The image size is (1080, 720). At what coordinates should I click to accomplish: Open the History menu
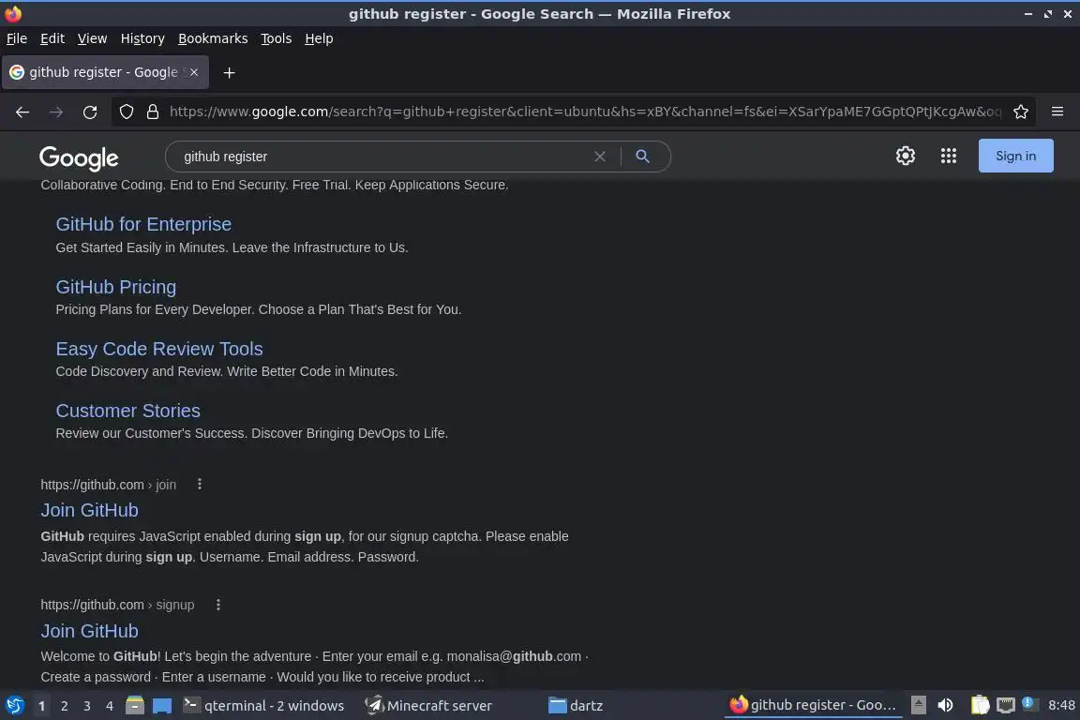[x=142, y=38]
